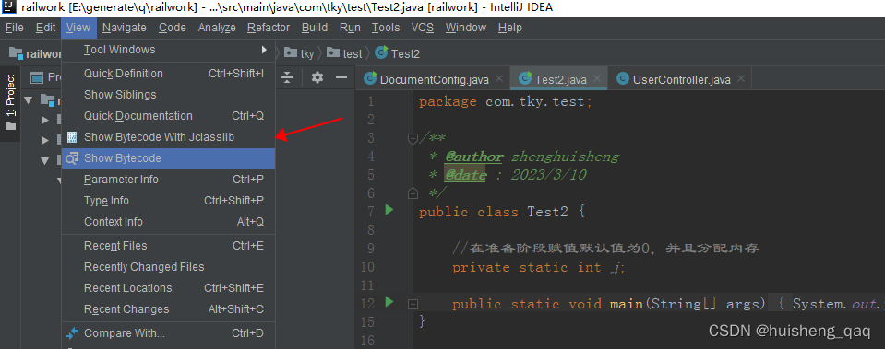Click the Jclasslib bytecode icon
885x349 pixels.
click(x=72, y=137)
